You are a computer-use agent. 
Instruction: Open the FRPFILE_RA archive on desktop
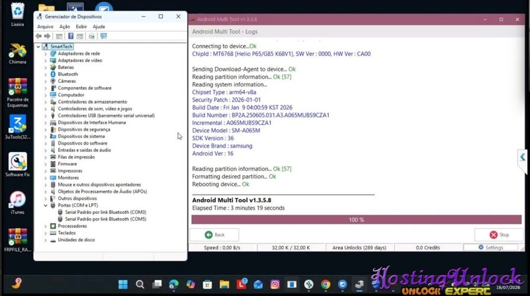click(18, 240)
